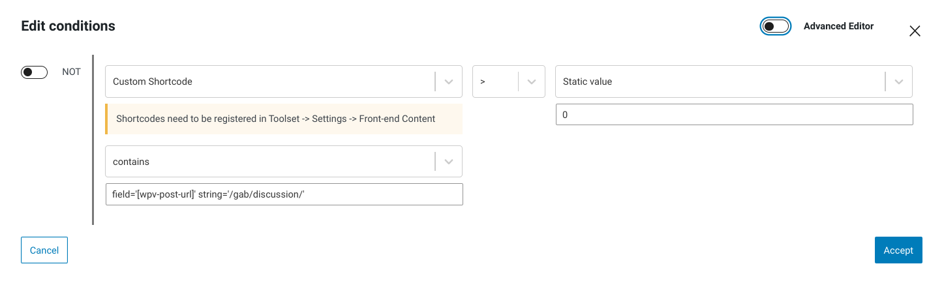The image size is (944, 296).
Task: Open the Static value dropdown
Action: (734, 81)
